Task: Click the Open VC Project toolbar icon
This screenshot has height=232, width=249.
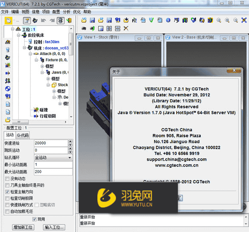Action: coord(84,20)
